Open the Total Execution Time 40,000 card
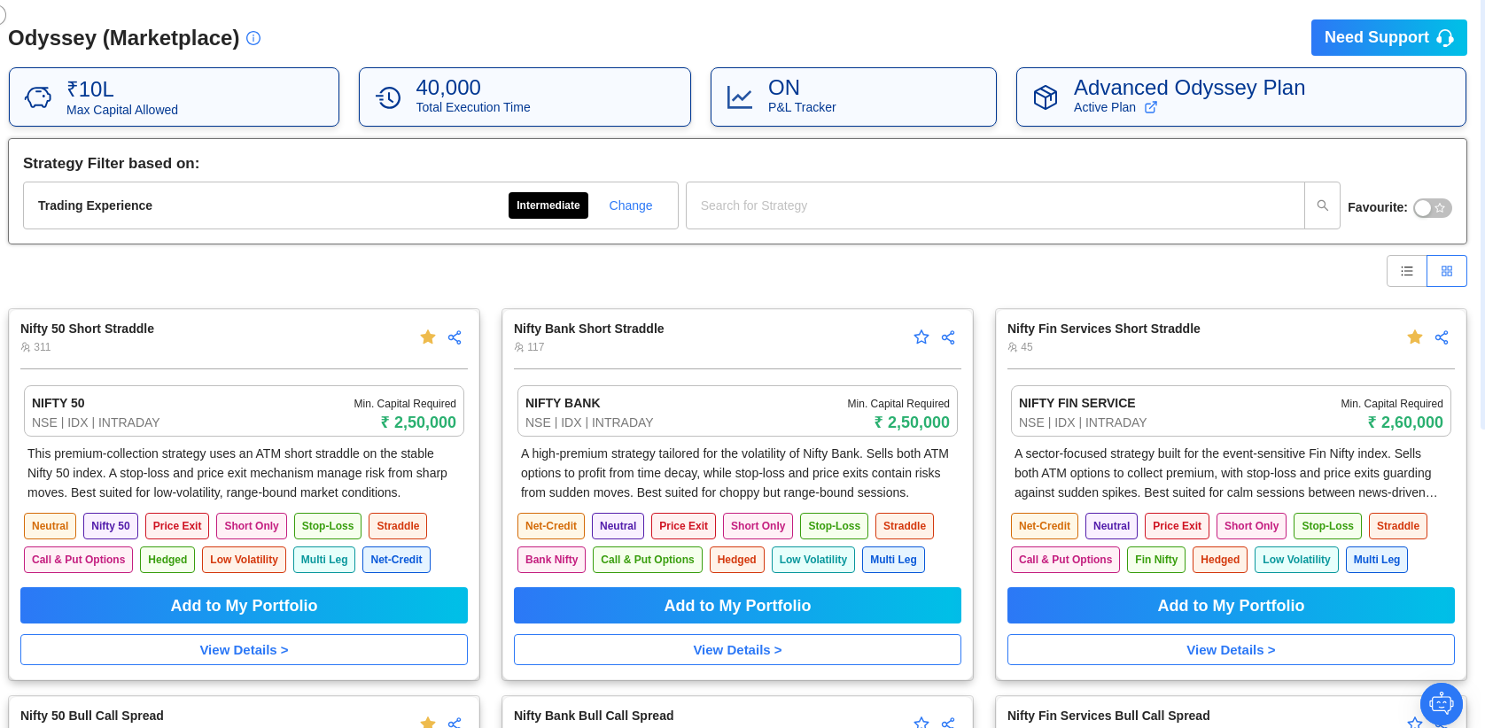The width and height of the screenshot is (1485, 728). (525, 97)
